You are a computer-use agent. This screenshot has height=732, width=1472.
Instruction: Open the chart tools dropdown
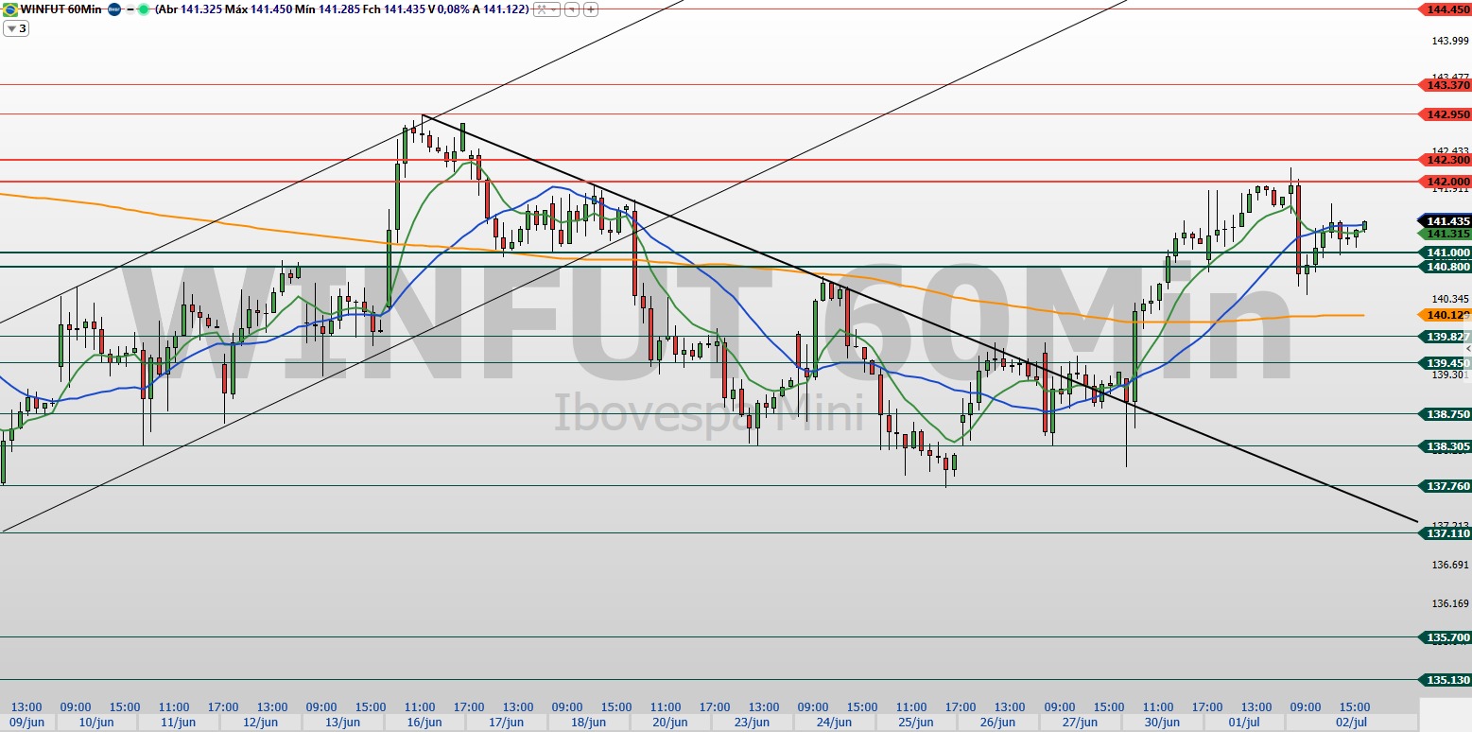545,9
